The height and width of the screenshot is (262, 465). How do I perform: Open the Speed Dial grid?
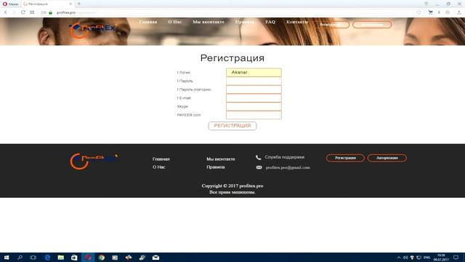click(x=32, y=12)
